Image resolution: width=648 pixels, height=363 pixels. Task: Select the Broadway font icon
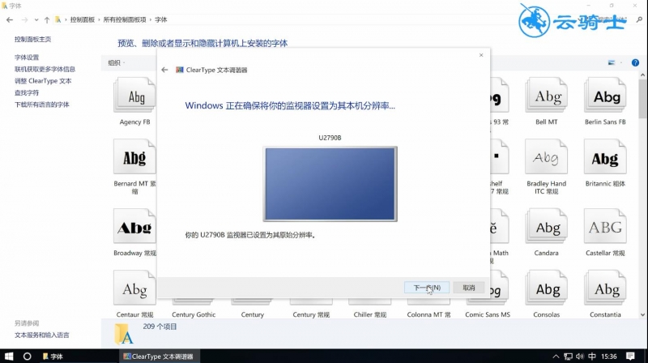134,226
